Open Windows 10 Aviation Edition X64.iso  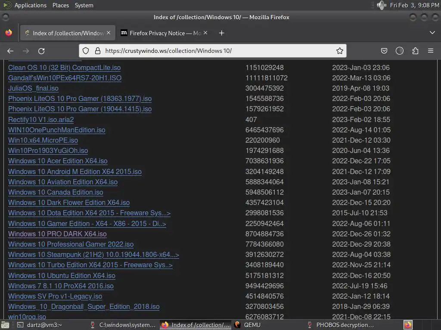click(x=63, y=182)
